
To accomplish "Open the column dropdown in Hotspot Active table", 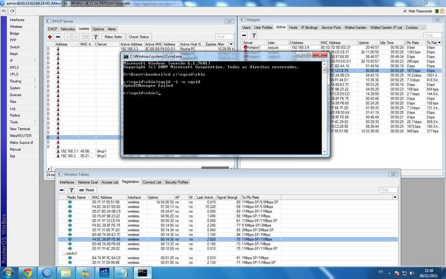I will 439,42.
